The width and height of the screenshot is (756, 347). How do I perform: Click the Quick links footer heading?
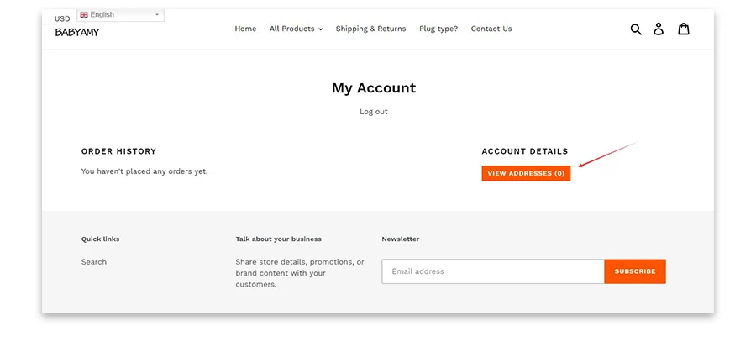coord(100,239)
